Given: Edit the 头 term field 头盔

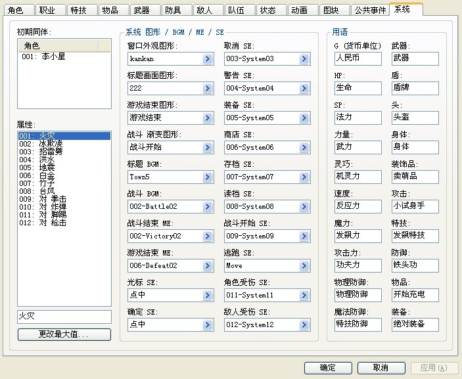Looking at the screenshot, I should (x=415, y=118).
